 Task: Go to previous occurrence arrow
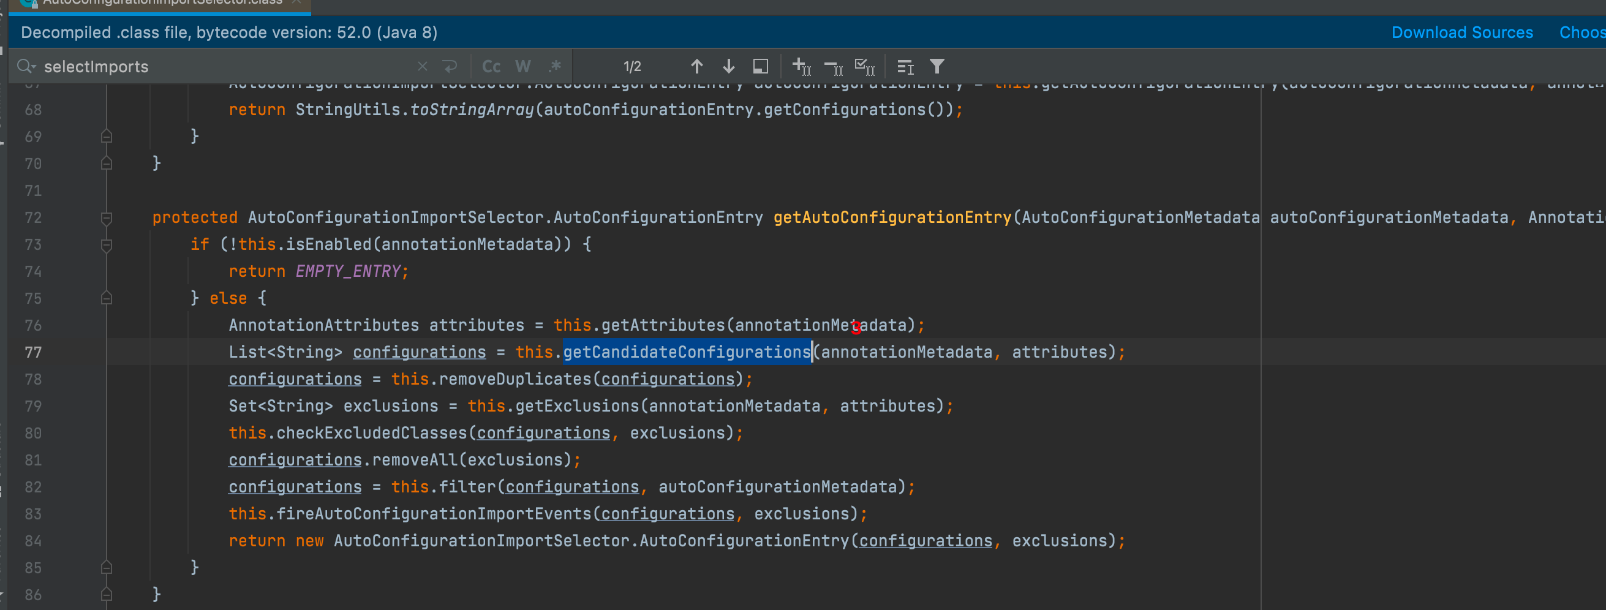696,67
